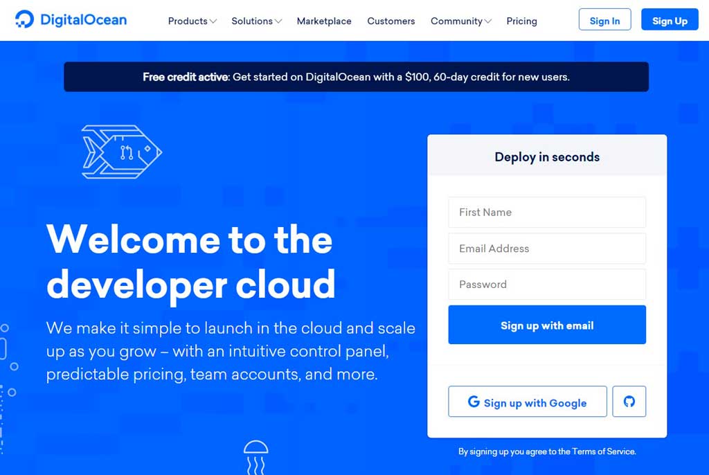Open the Customers nav link
Image resolution: width=709 pixels, height=475 pixels.
391,21
